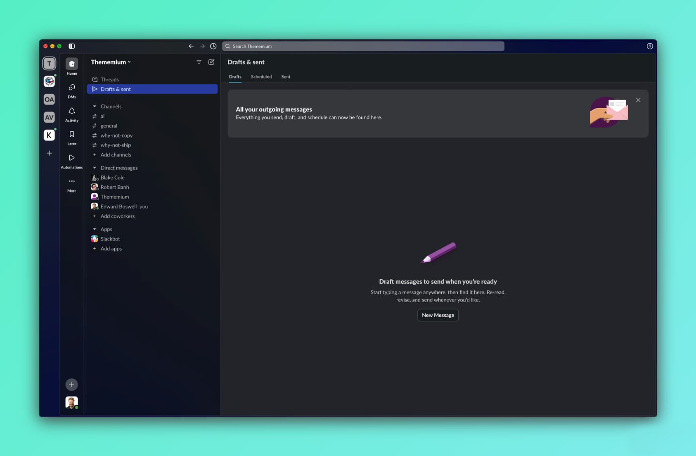Viewport: 696px width, 456px height.
Task: Click the New Message button
Action: pyautogui.click(x=438, y=315)
